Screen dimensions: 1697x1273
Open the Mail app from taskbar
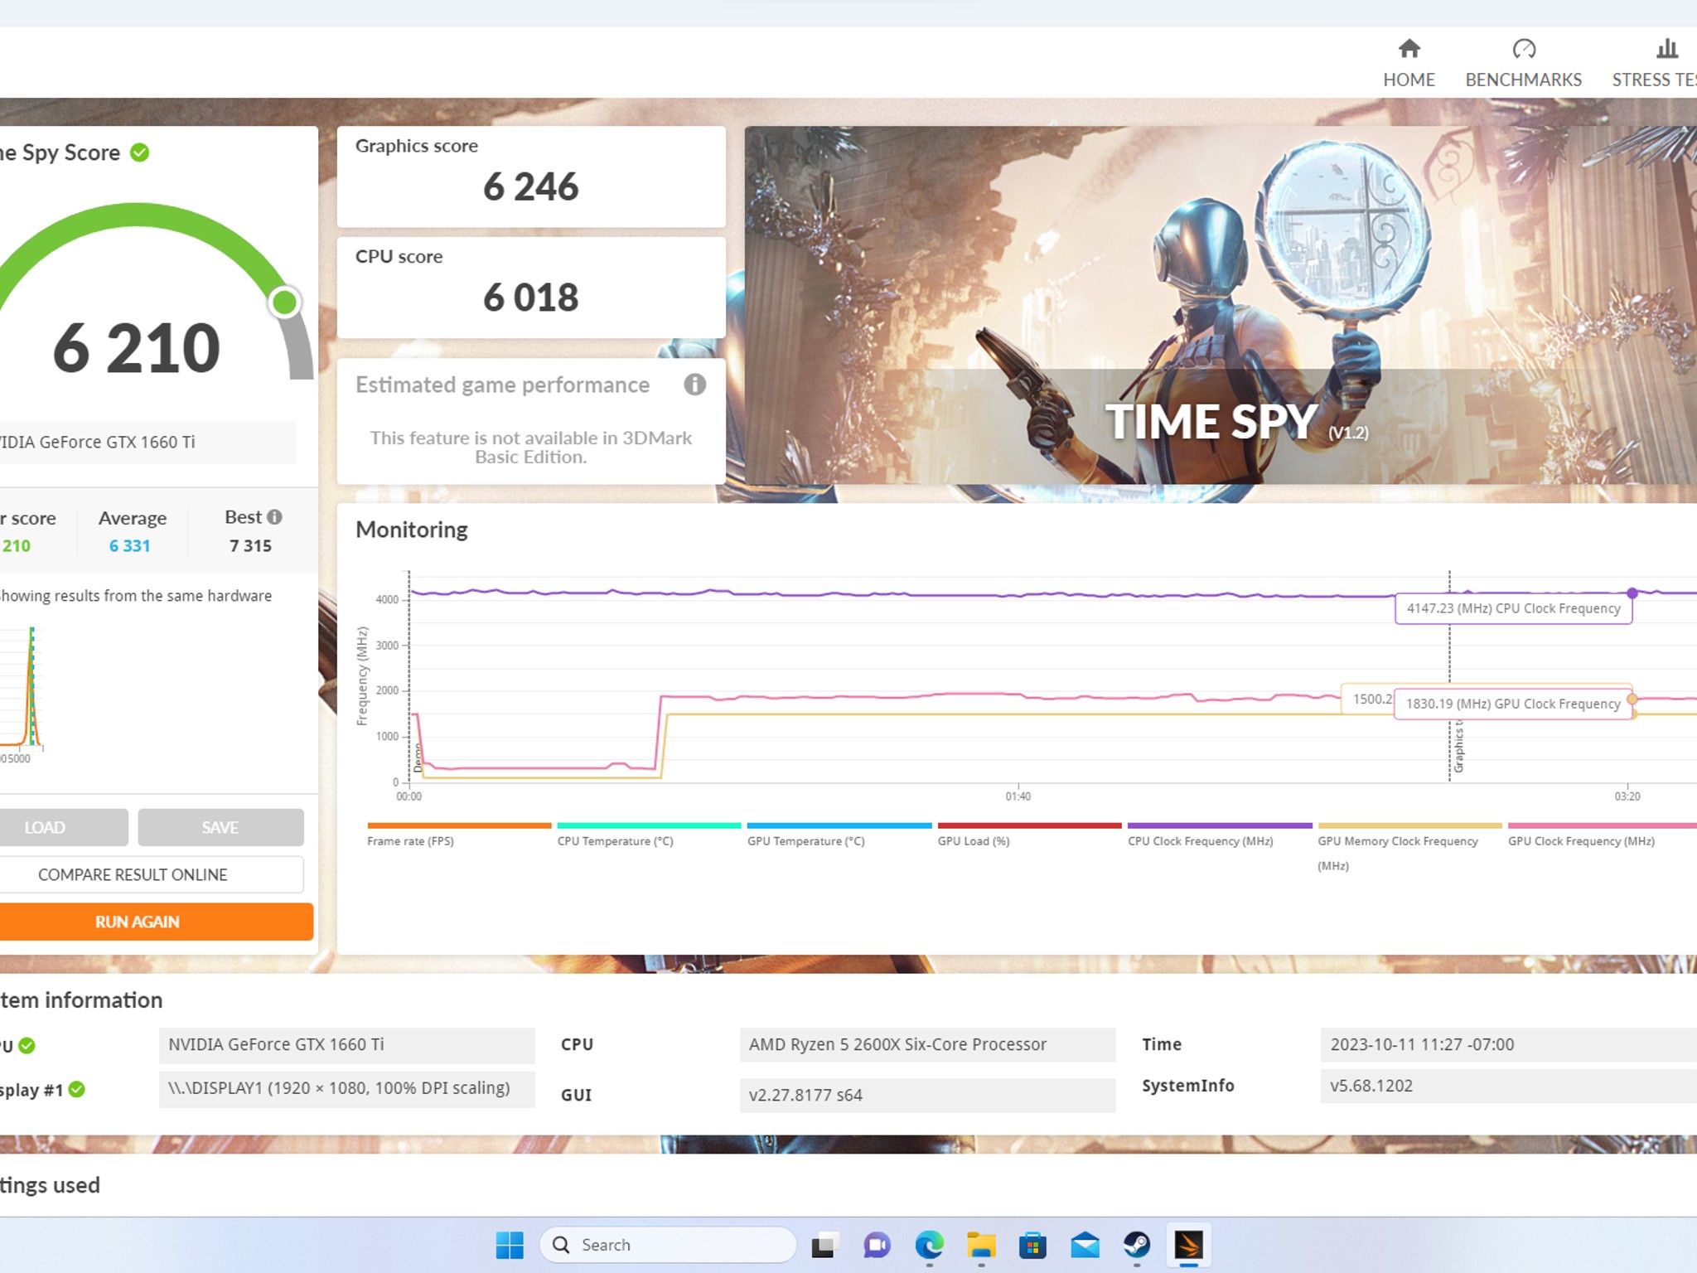(x=1085, y=1245)
